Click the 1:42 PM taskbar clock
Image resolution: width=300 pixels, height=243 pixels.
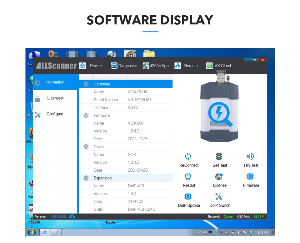263,232
